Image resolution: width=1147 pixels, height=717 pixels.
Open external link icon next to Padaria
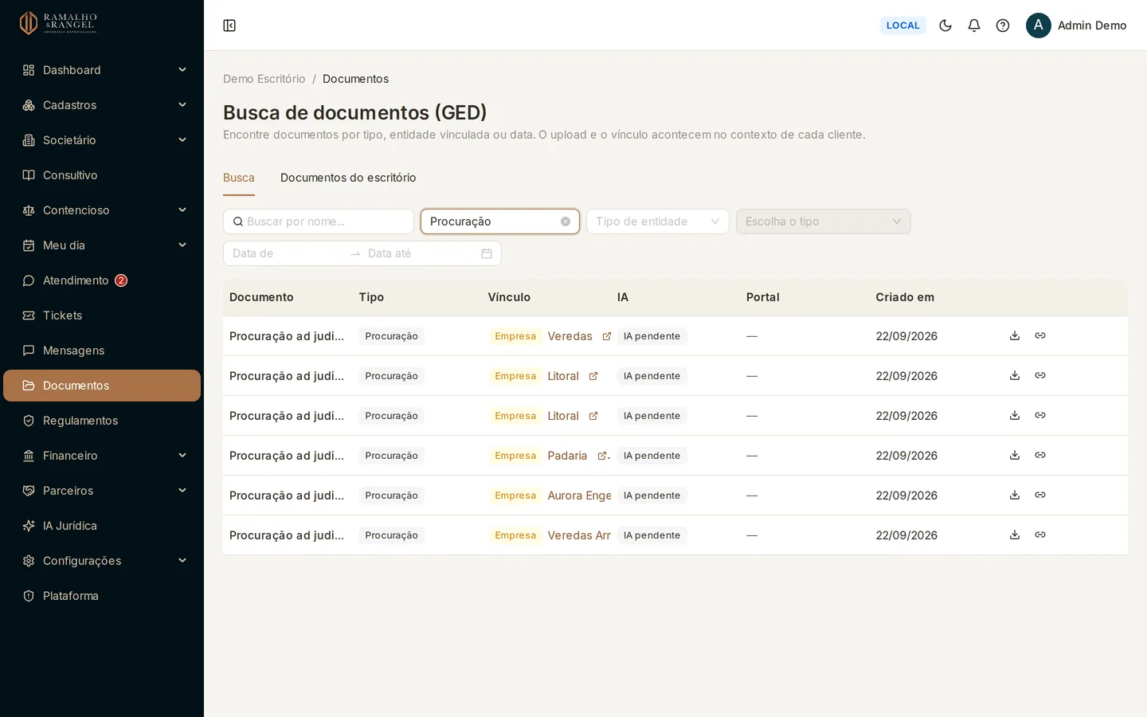(x=602, y=456)
